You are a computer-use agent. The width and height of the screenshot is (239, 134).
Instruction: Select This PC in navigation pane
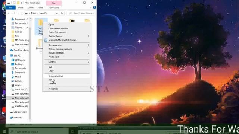click(17, 55)
